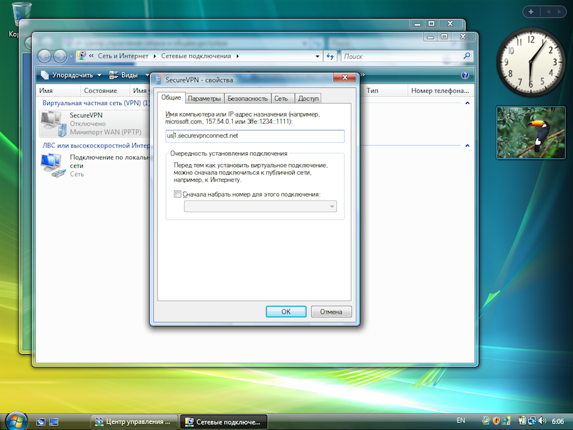Click the blue help question mark icon
The width and height of the screenshot is (573, 430).
(x=465, y=75)
